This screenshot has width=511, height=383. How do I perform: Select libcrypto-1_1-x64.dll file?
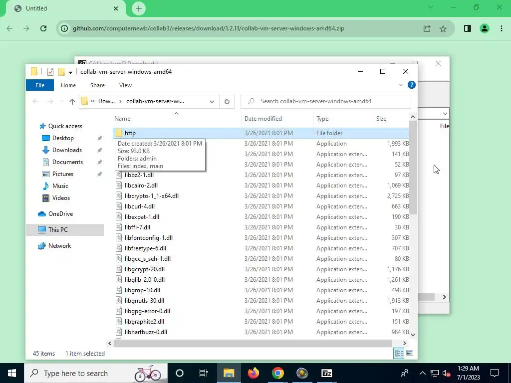point(152,195)
